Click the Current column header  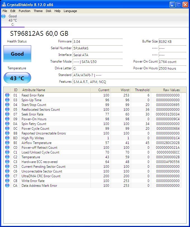click(101, 90)
